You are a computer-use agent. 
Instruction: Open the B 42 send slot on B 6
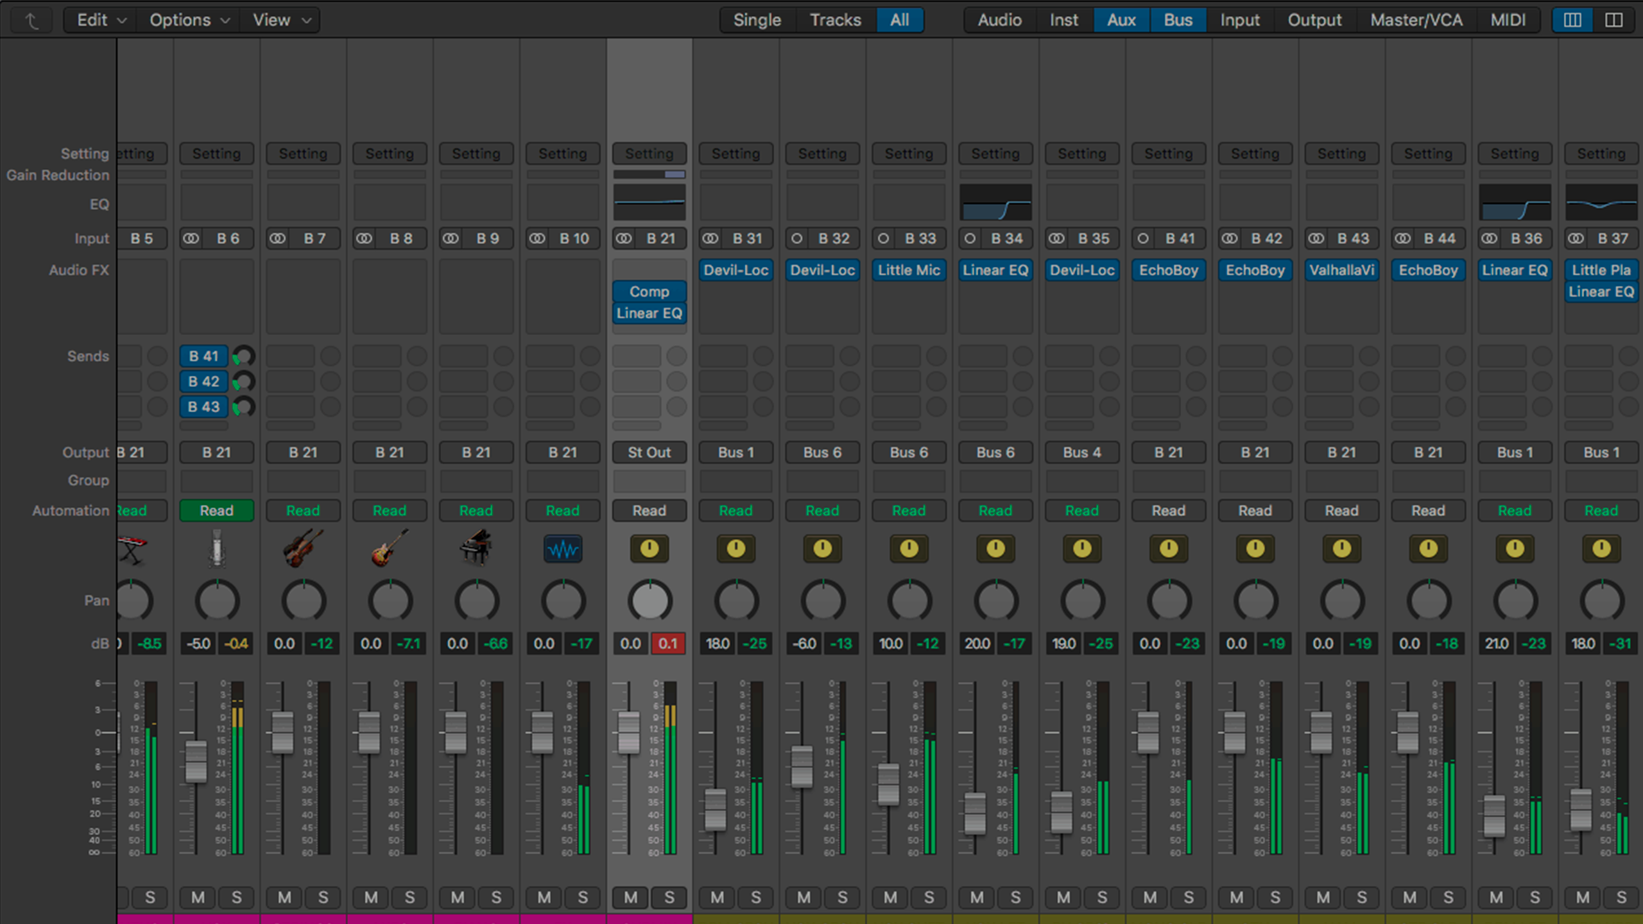pyautogui.click(x=204, y=382)
